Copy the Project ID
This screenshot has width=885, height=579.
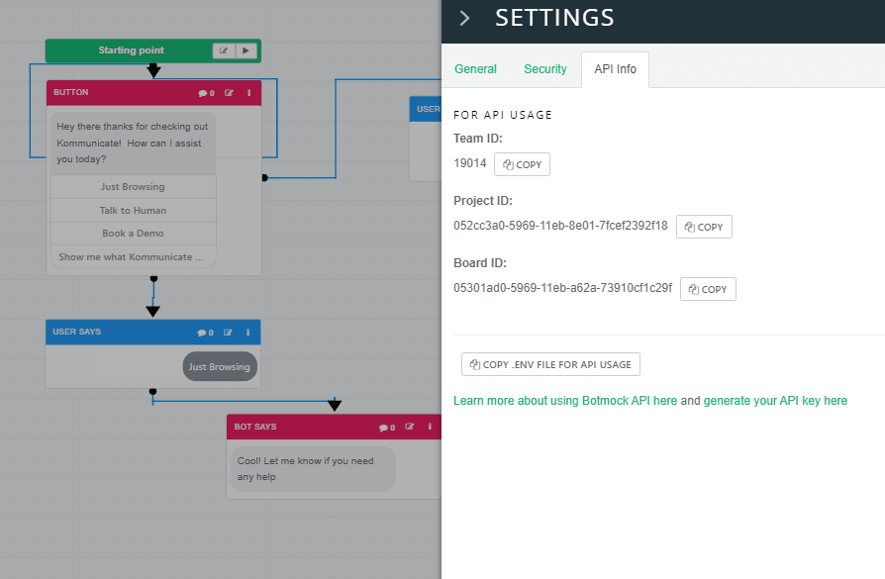[x=704, y=227]
